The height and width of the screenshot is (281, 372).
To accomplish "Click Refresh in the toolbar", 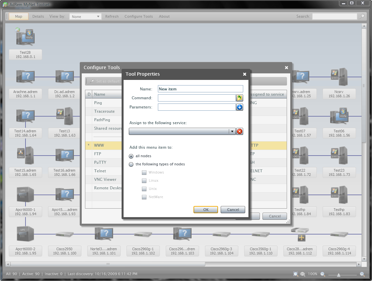I will [112, 16].
